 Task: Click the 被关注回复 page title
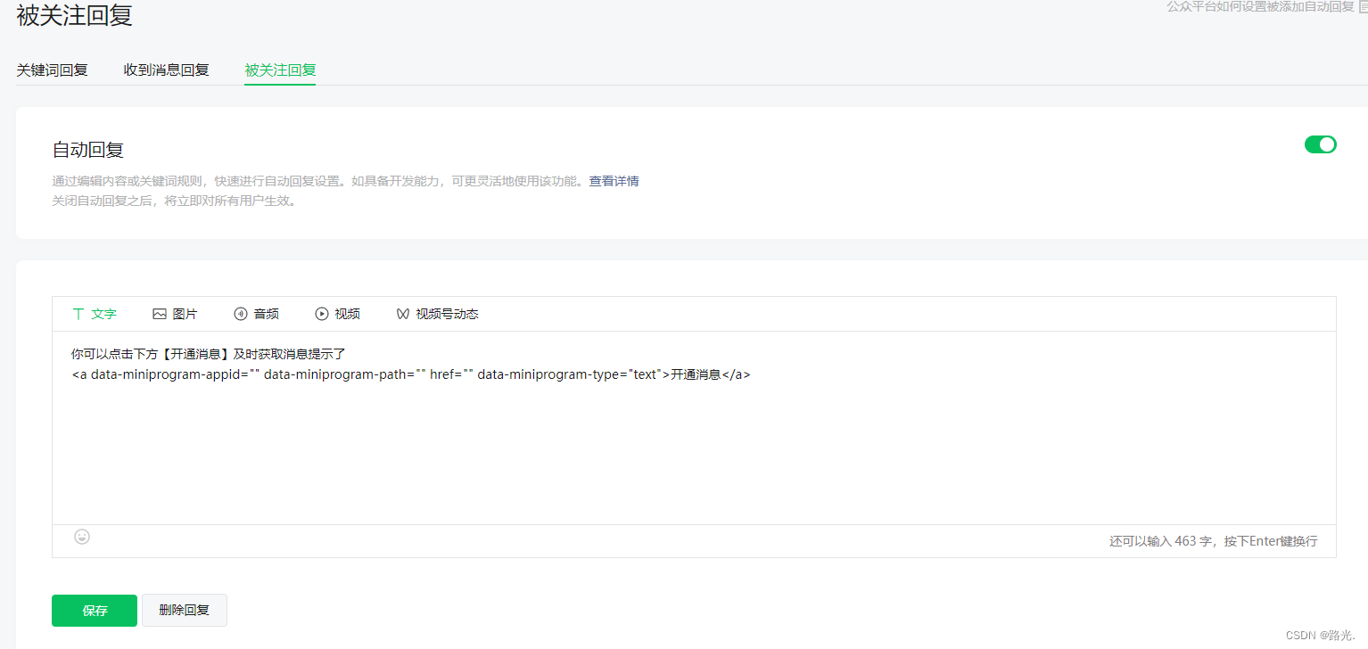[x=74, y=14]
